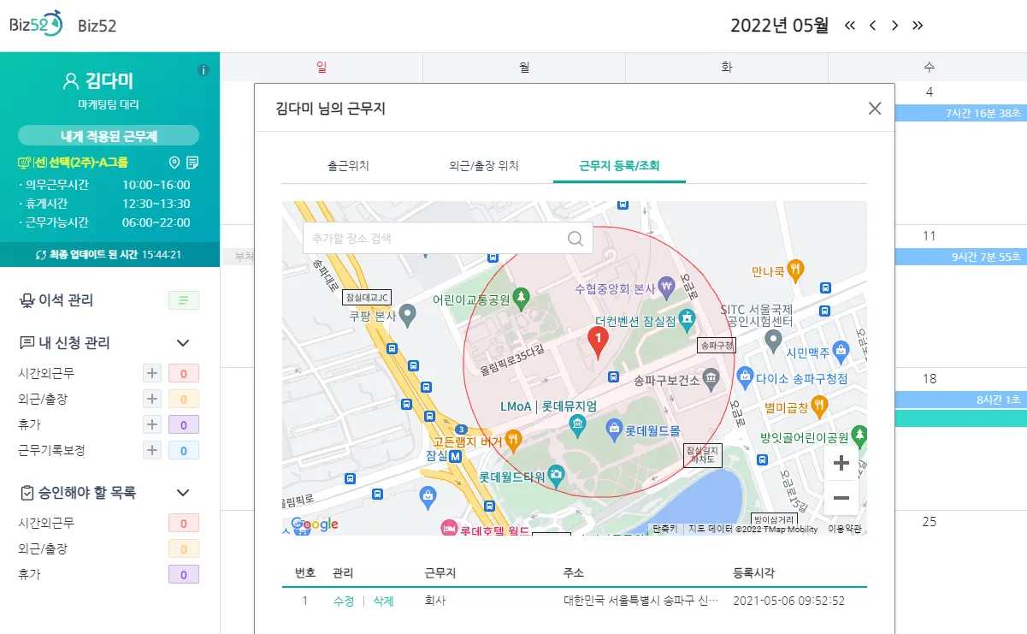This screenshot has height=634, width=1027.
Task: Open the 내게 적용된 근무제 button
Action: (x=109, y=136)
